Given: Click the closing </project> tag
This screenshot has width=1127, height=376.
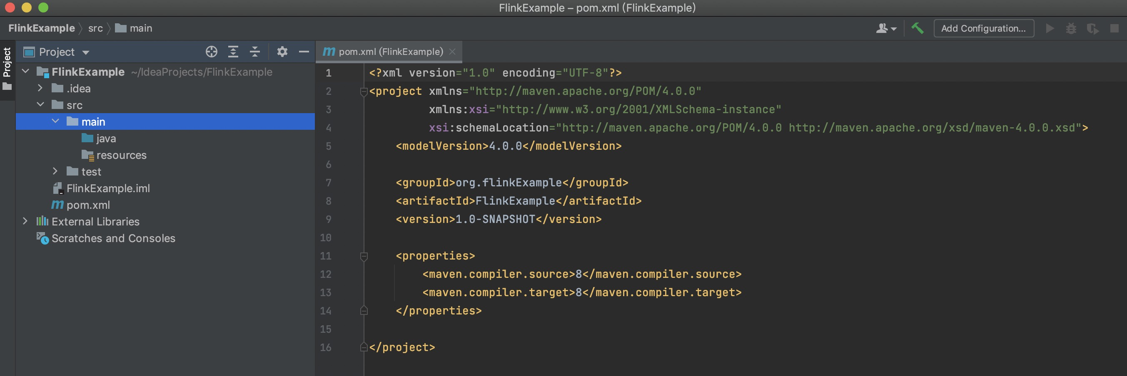Looking at the screenshot, I should click(402, 347).
